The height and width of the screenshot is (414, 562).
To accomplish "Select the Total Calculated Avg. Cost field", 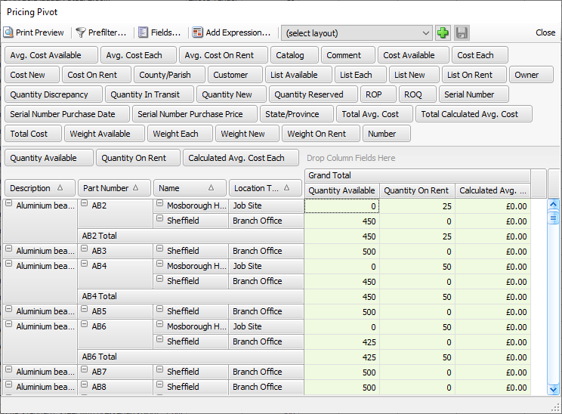I will [x=474, y=114].
